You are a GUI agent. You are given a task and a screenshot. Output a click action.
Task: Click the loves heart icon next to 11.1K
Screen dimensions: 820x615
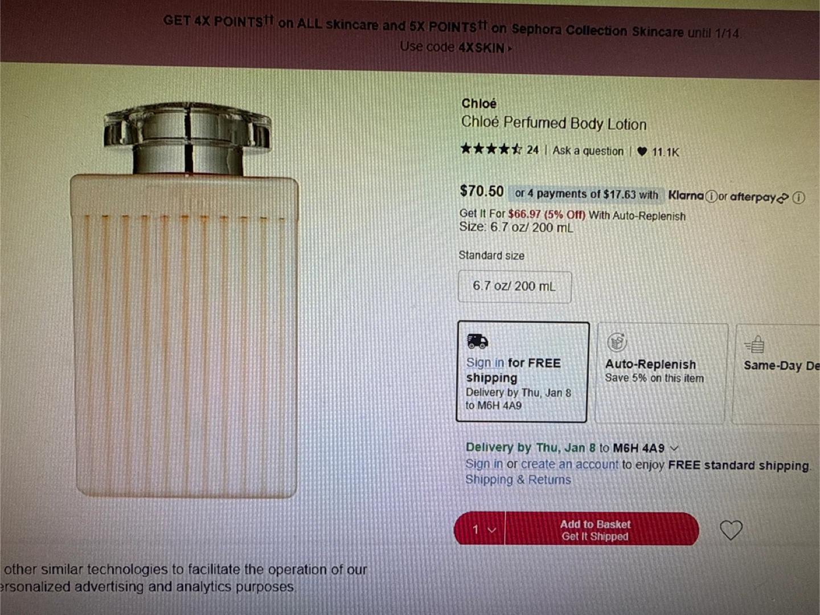pos(642,152)
